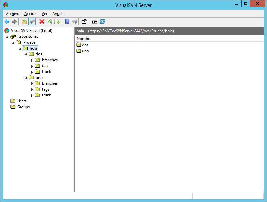267x202 pixels.
Task: Open the Ver menu
Action: coord(44,14)
